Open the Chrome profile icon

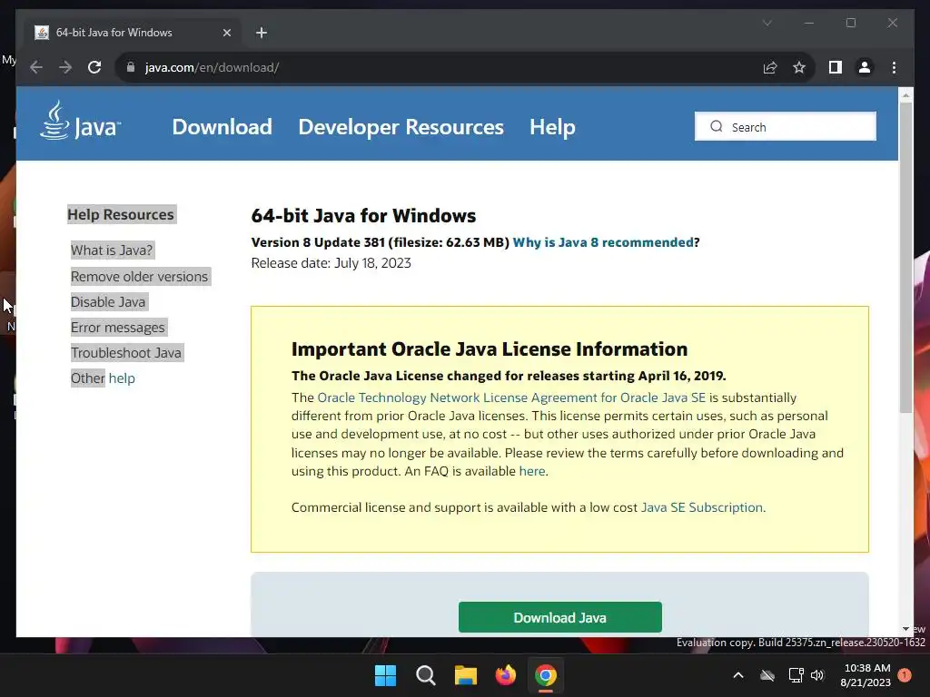point(865,67)
